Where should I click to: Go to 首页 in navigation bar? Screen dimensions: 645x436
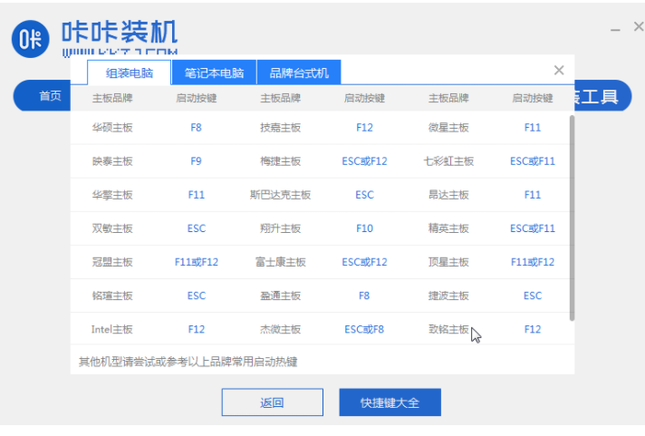50,96
